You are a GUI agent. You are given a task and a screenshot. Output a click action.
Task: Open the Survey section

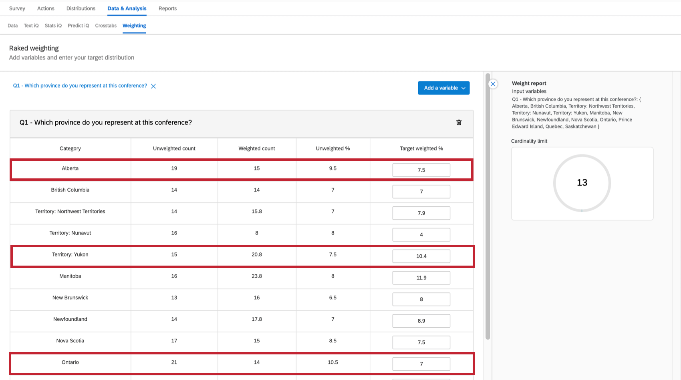point(17,8)
